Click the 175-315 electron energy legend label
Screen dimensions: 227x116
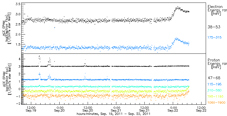[215, 37]
